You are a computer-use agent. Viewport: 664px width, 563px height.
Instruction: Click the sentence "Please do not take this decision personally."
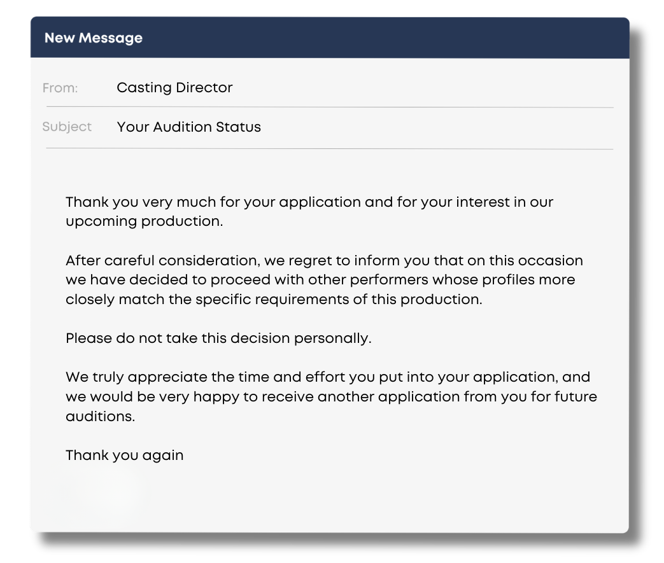pyautogui.click(x=218, y=338)
